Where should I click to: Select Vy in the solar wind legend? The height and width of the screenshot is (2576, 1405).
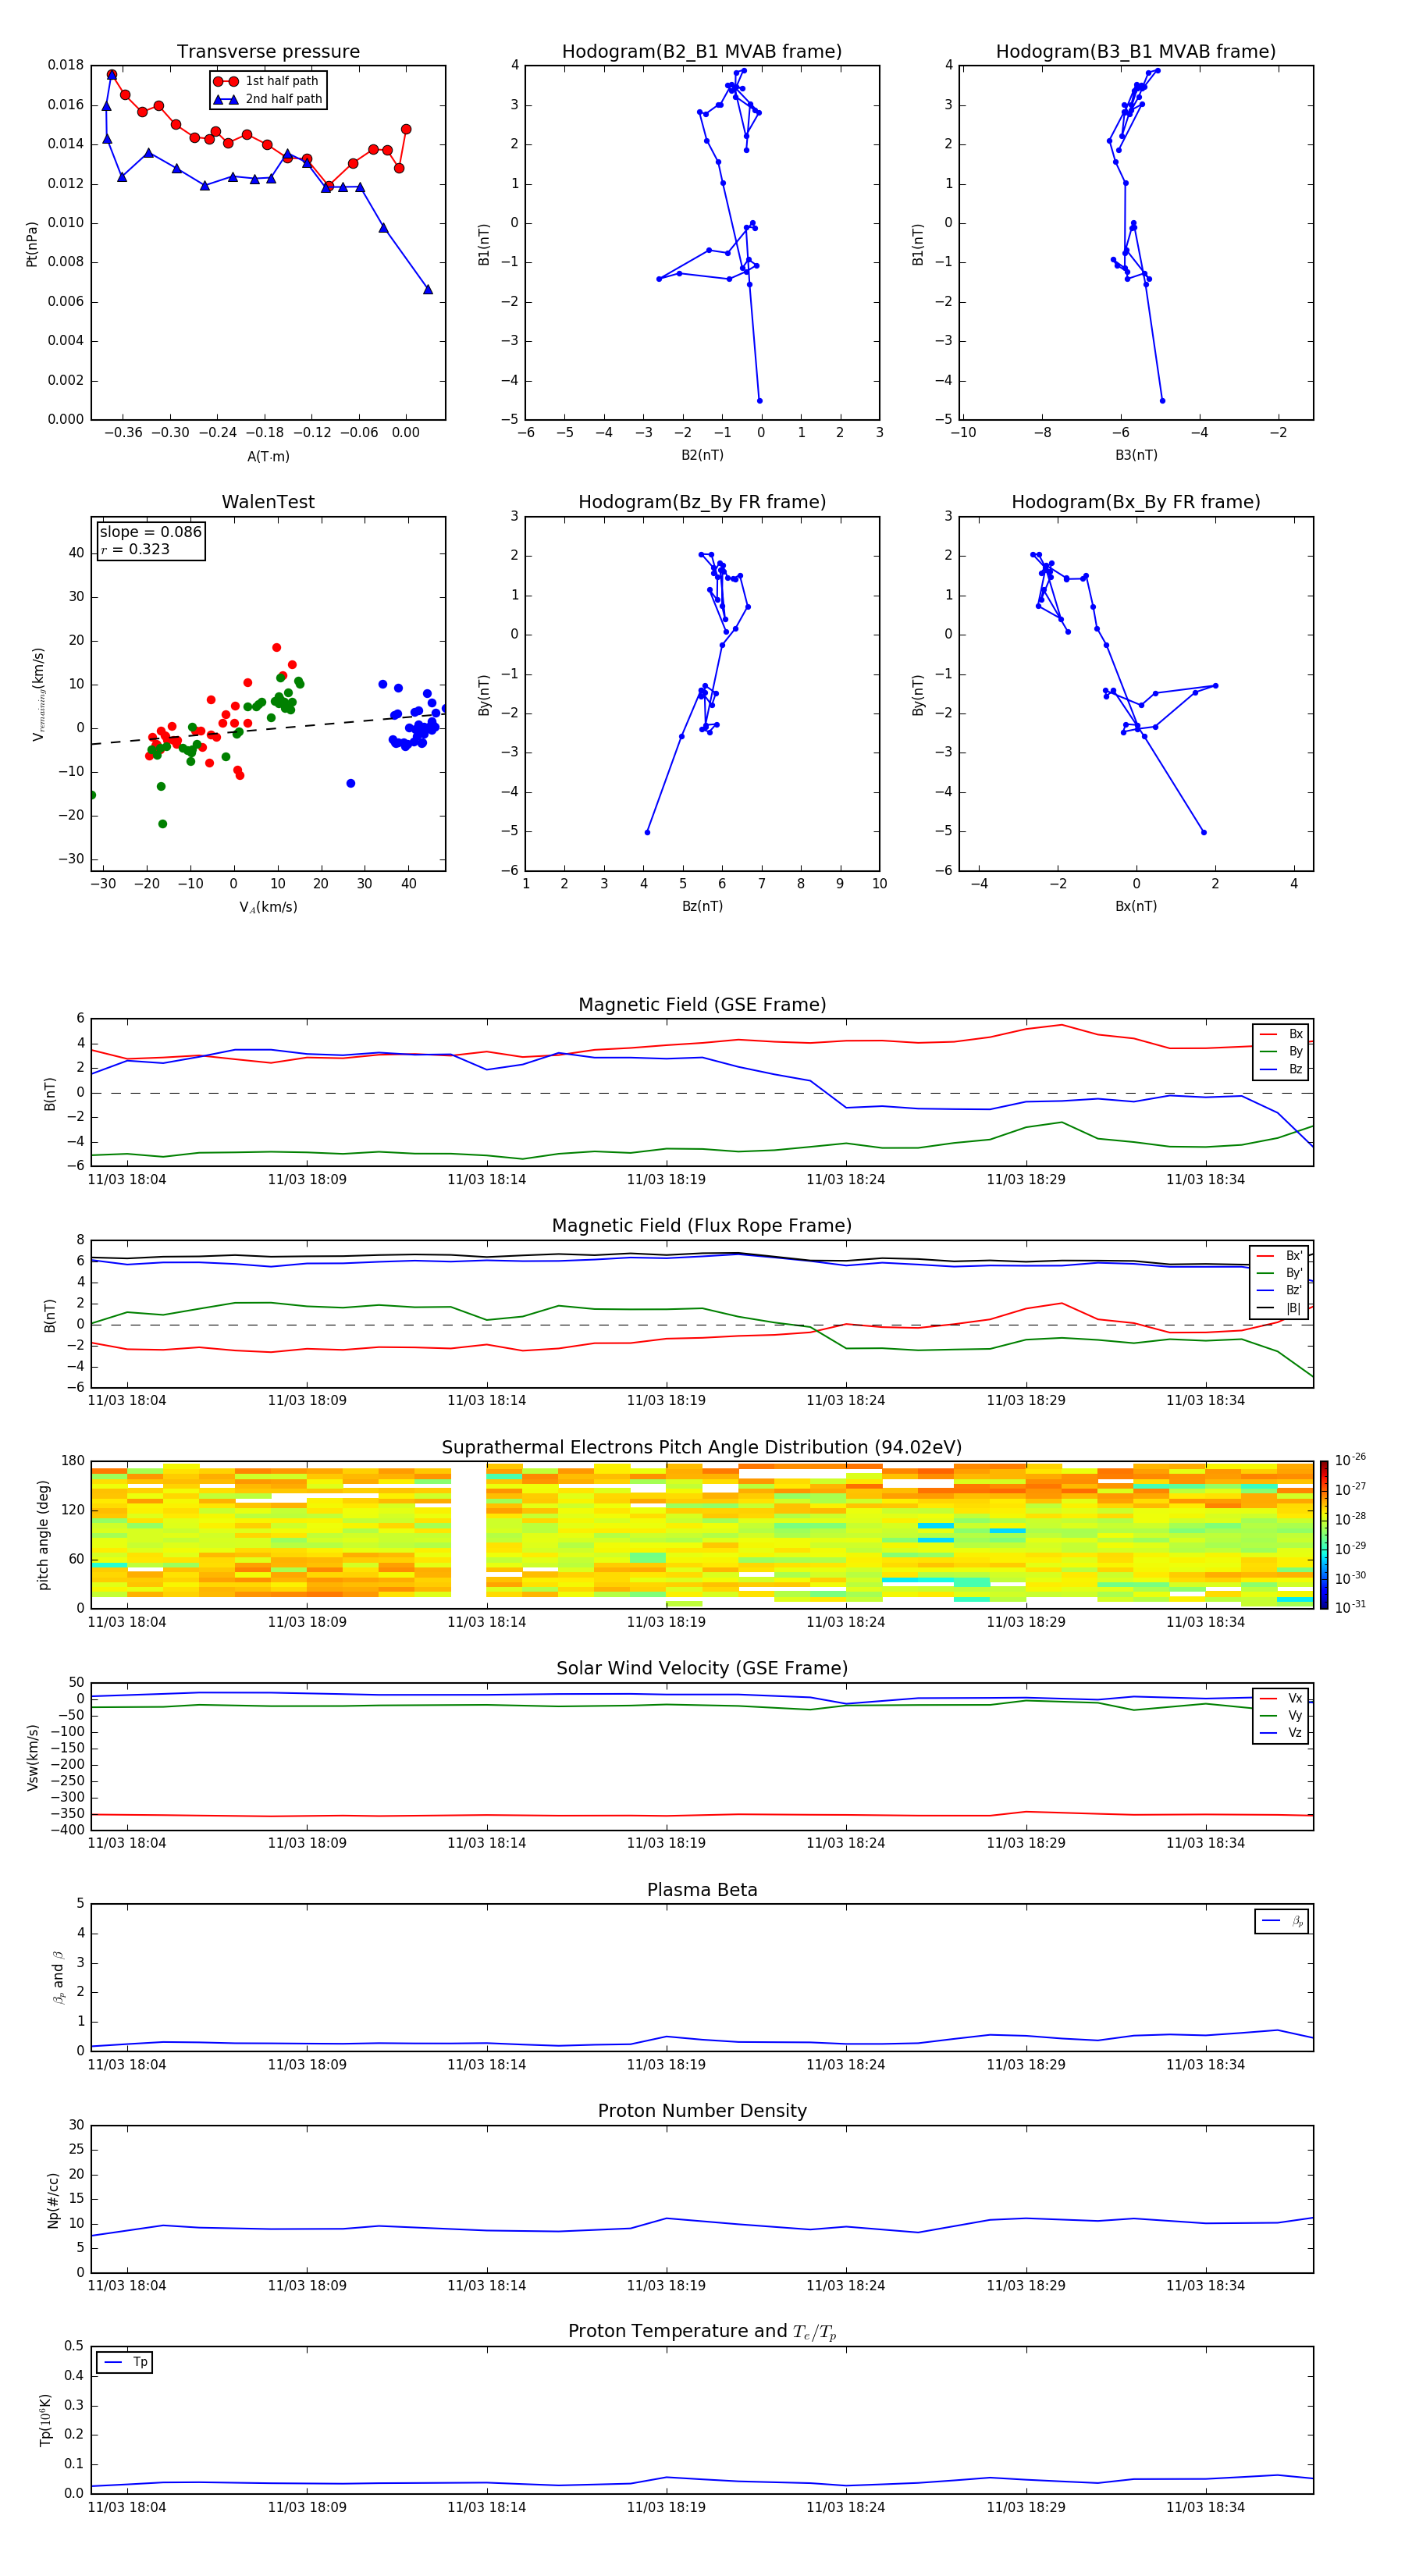tap(1281, 1715)
